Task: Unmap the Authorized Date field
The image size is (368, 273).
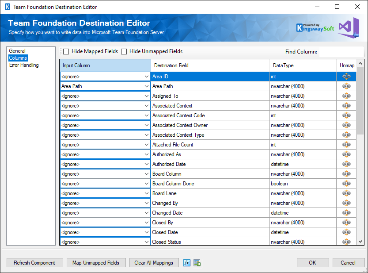Action: 346,164
